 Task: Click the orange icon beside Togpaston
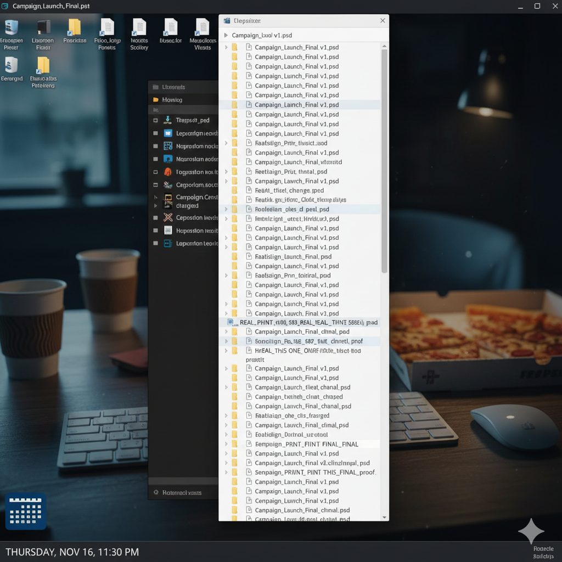pyautogui.click(x=168, y=172)
